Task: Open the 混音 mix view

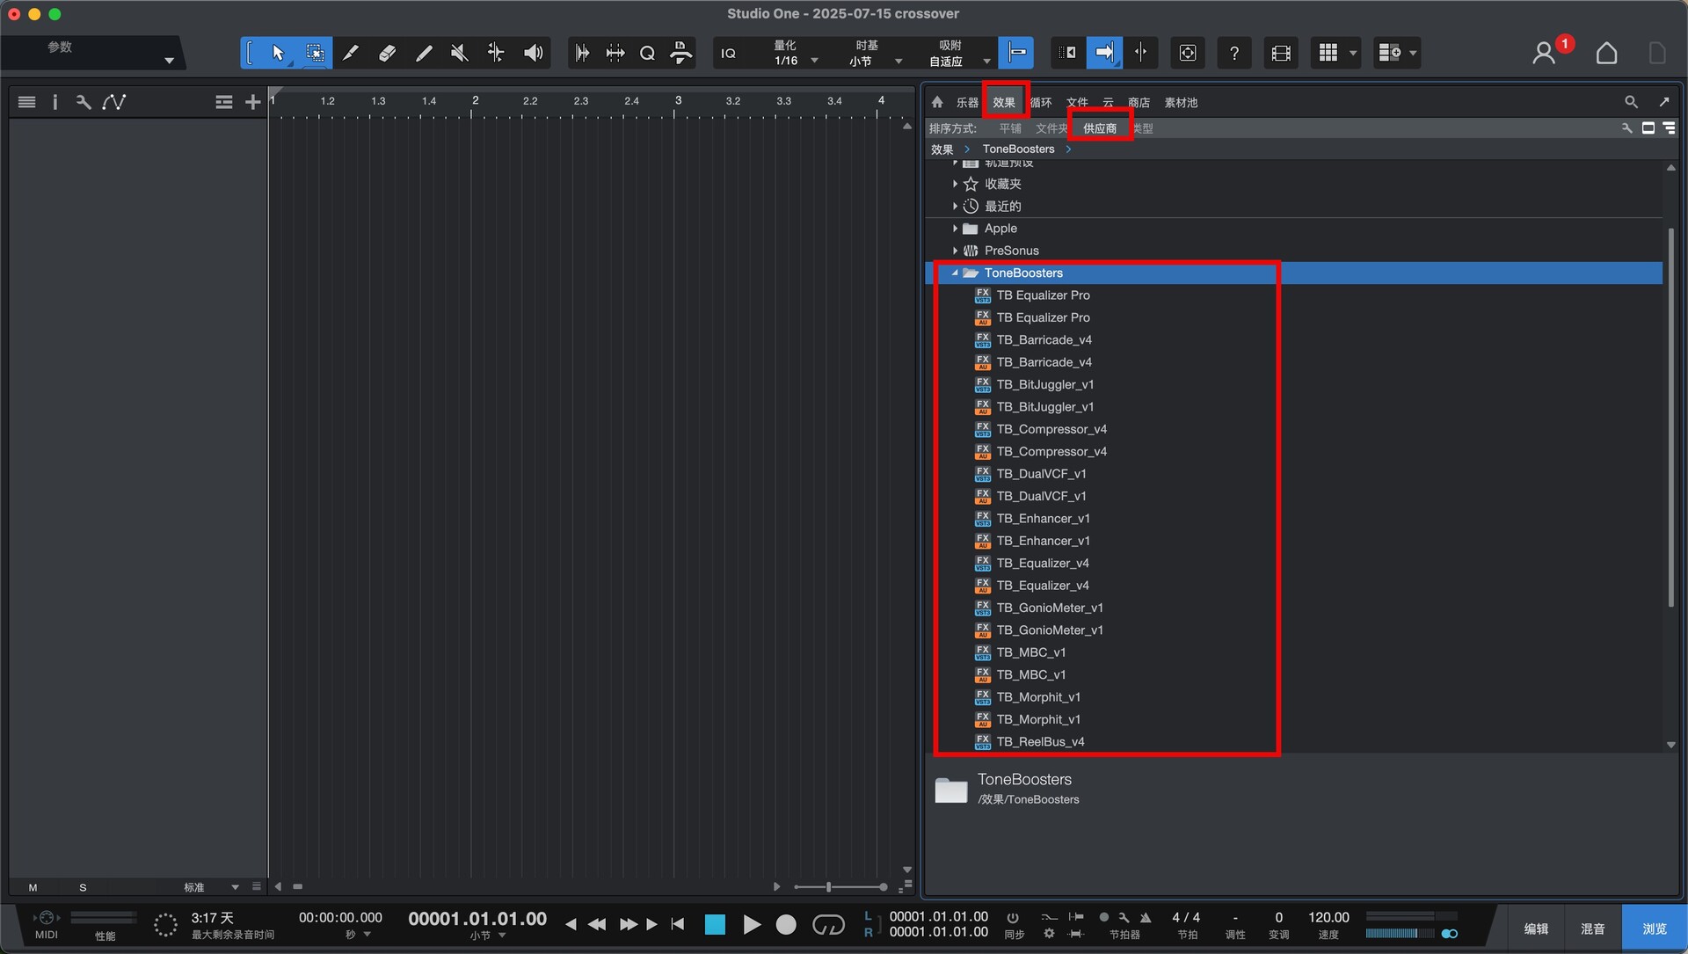Action: pos(1593,929)
